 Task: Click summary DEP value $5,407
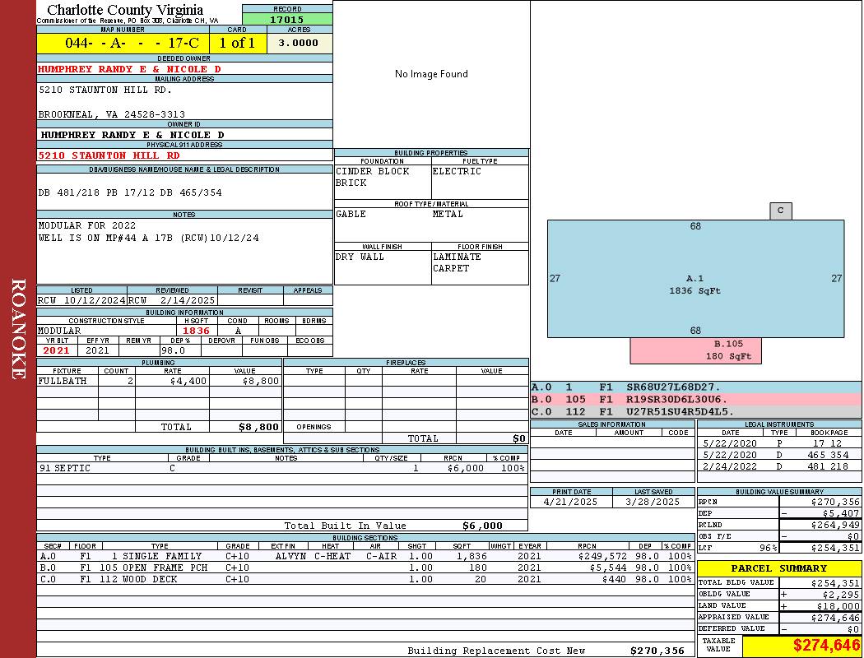click(x=841, y=513)
